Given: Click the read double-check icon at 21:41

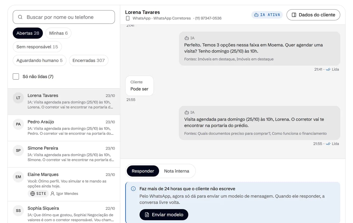Looking at the screenshot, I should [328, 69].
